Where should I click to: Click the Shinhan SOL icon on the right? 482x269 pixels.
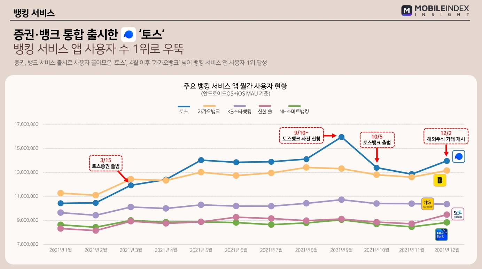click(x=457, y=214)
